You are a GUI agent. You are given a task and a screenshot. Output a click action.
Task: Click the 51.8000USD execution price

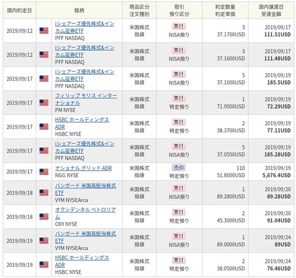point(231,175)
